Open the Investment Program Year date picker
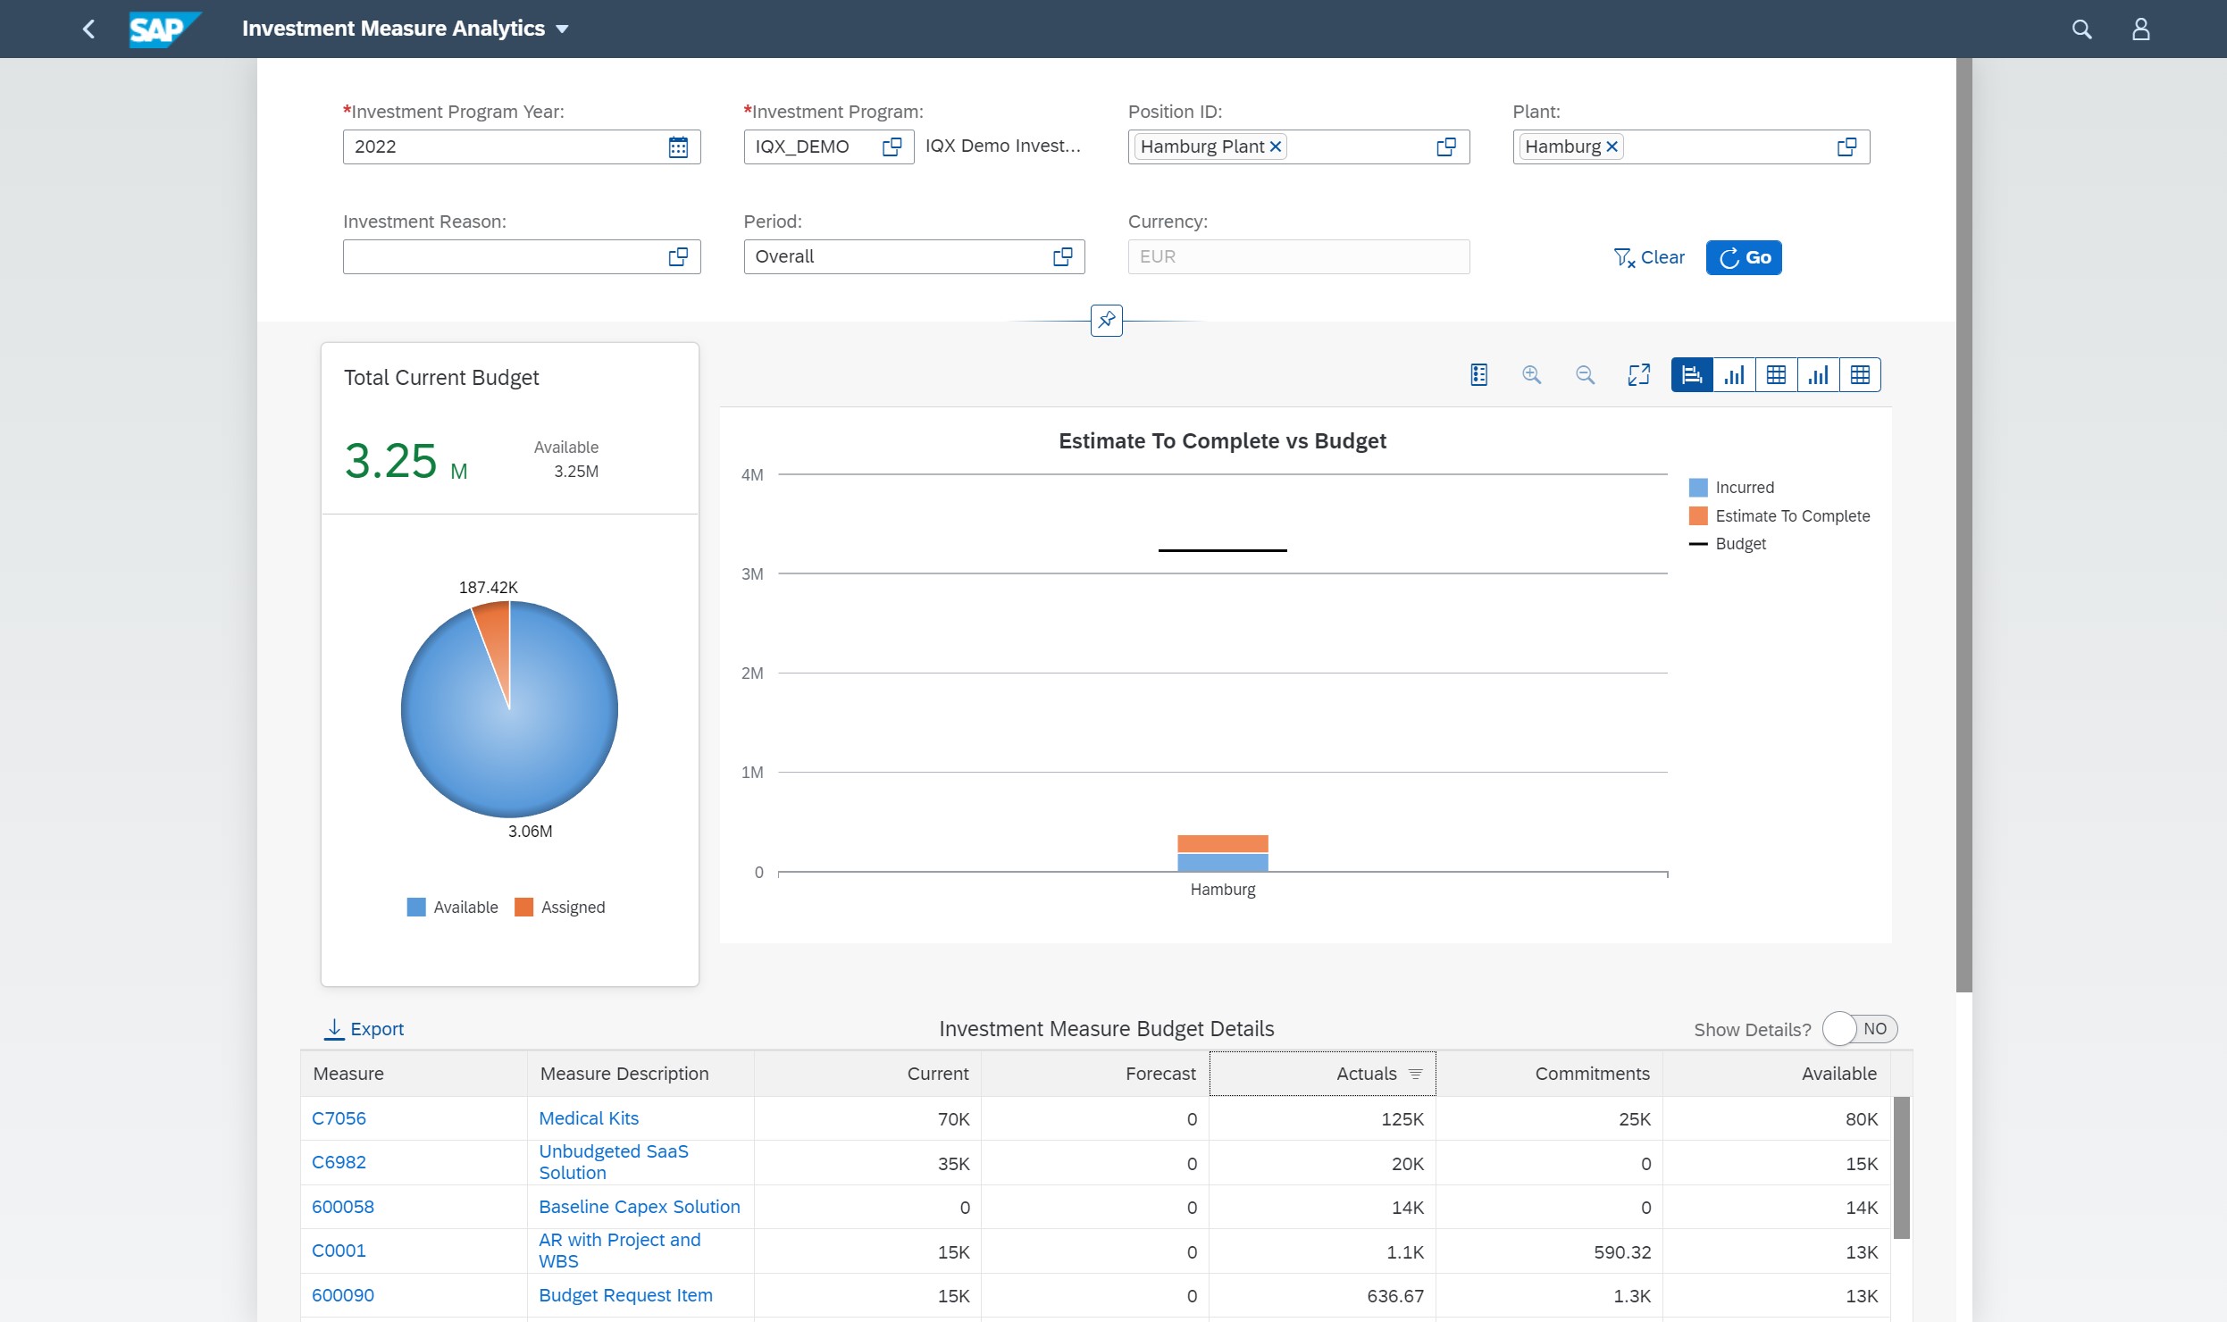Viewport: 2227px width, 1322px height. pos(679,146)
